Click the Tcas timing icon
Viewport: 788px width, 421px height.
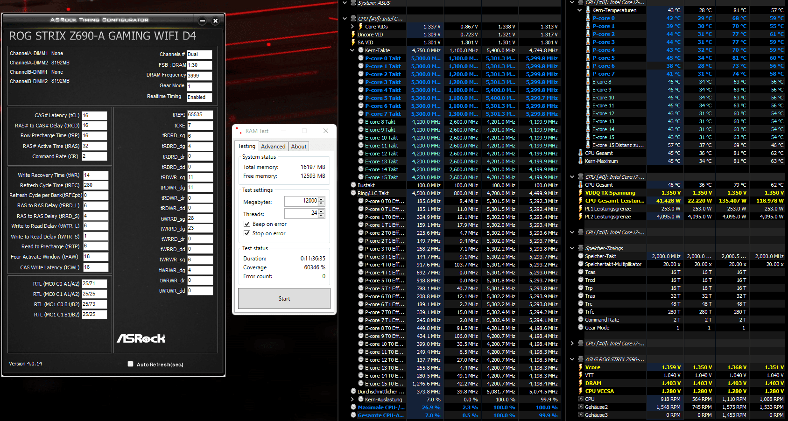pos(581,272)
